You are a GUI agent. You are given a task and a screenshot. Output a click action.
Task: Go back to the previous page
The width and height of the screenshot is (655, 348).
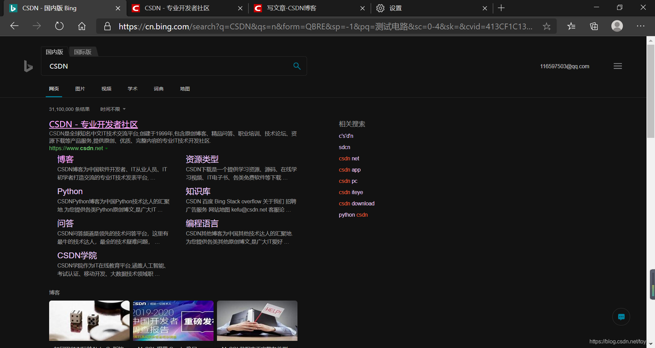(x=14, y=26)
